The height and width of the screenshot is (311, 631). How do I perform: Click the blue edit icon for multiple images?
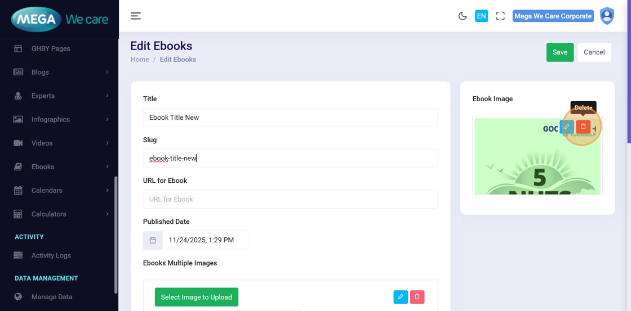point(401,297)
